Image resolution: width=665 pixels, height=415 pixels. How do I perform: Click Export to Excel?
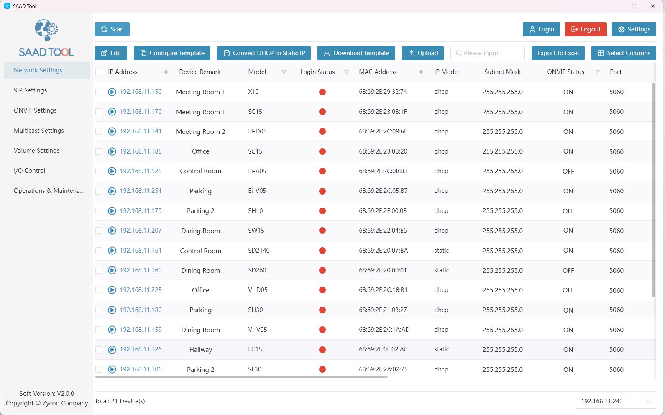pyautogui.click(x=558, y=53)
